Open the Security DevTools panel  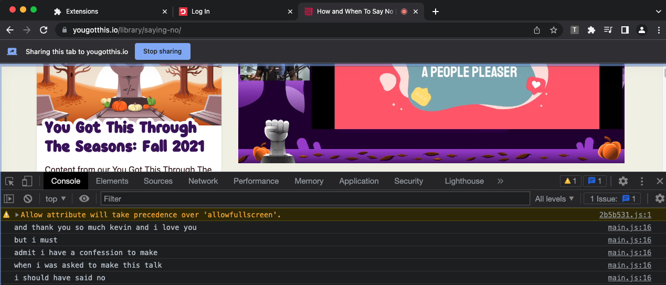tap(408, 181)
